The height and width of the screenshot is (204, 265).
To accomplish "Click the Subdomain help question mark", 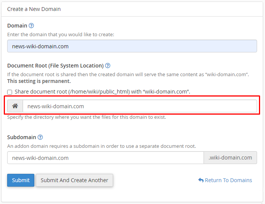I will point(40,137).
